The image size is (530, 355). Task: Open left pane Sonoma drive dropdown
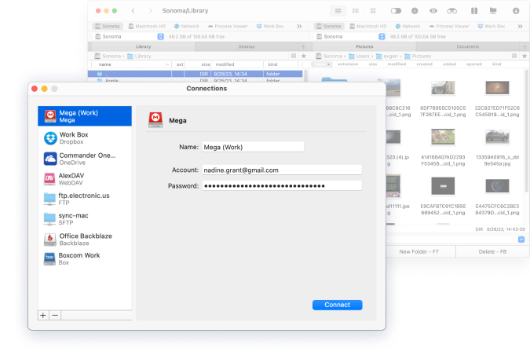click(x=161, y=36)
